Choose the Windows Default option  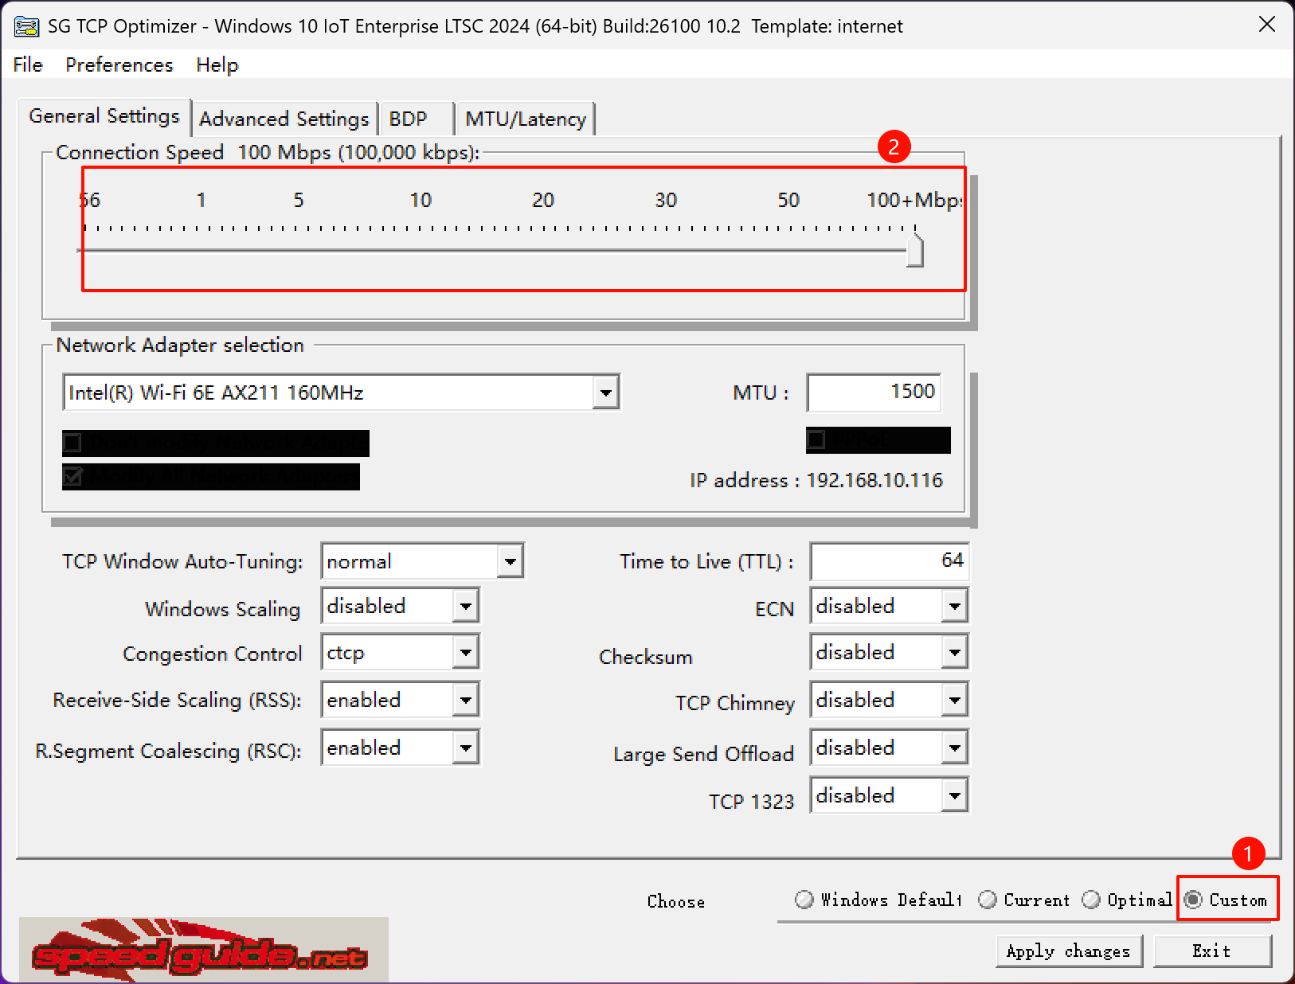pyautogui.click(x=804, y=900)
